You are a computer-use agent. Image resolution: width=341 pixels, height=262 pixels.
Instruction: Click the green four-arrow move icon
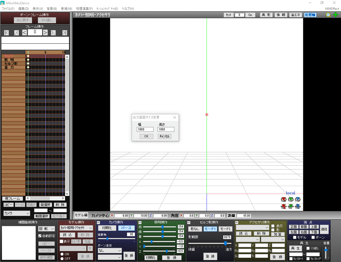click(x=336, y=15)
